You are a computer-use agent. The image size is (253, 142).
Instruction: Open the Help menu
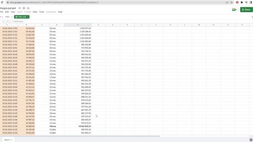pos(60,12)
